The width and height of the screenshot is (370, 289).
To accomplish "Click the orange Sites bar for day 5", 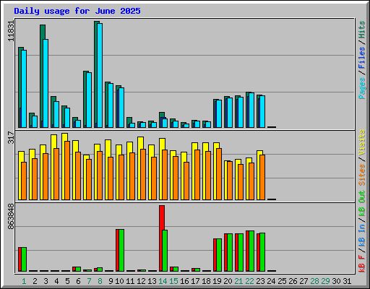I will coord(67,171).
